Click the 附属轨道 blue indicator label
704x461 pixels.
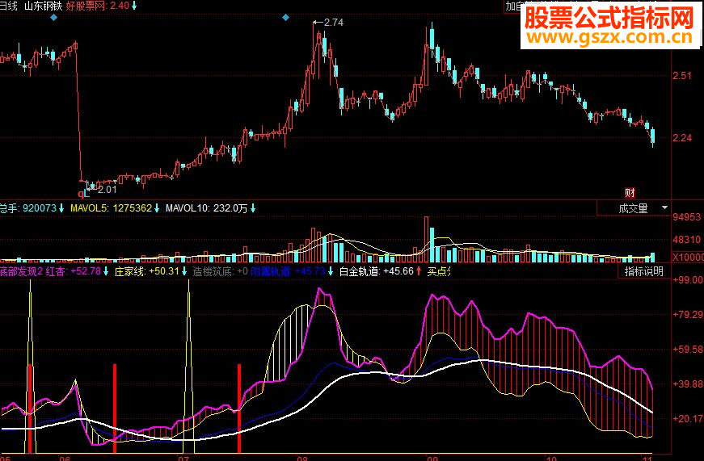coord(270,270)
